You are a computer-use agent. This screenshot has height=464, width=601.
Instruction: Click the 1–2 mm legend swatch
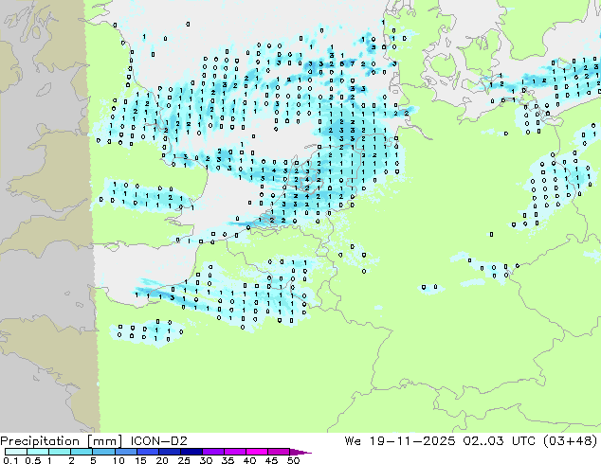[60, 452]
